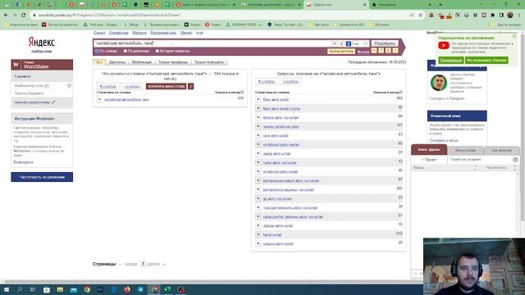Viewport: 525px width, 295px height.
Task: Open the Выбор региона selector
Action: (341, 51)
